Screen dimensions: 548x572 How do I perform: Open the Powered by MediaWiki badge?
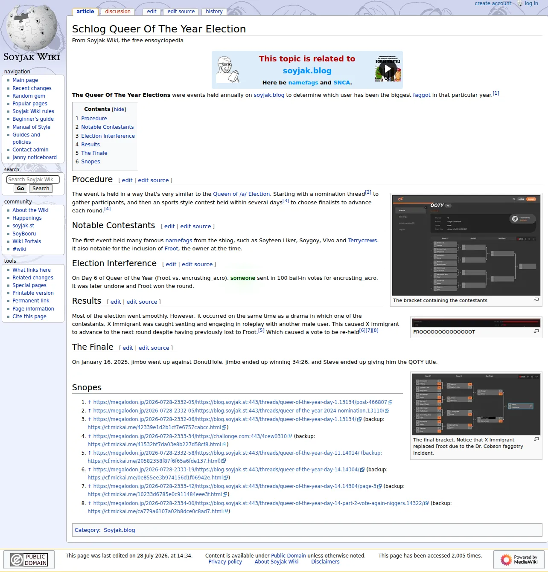519,560
